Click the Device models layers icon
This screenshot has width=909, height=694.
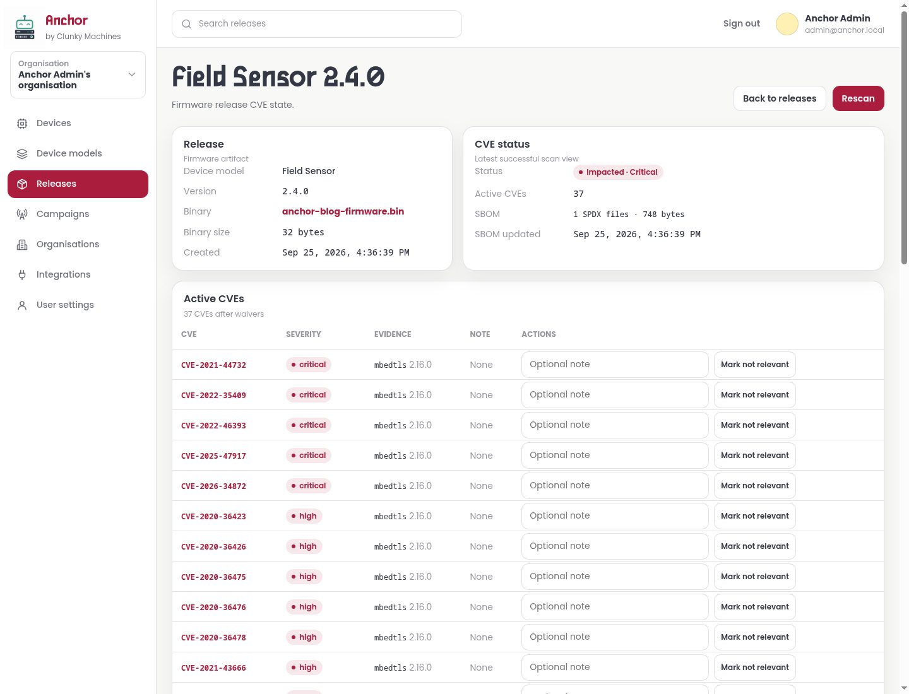pyautogui.click(x=22, y=154)
